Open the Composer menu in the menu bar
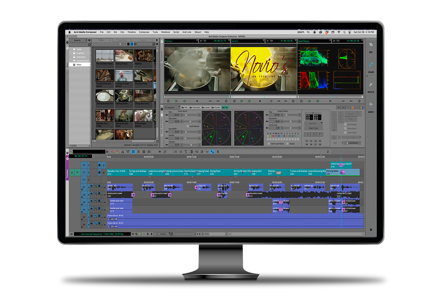This screenshot has width=442, height=296. (144, 32)
